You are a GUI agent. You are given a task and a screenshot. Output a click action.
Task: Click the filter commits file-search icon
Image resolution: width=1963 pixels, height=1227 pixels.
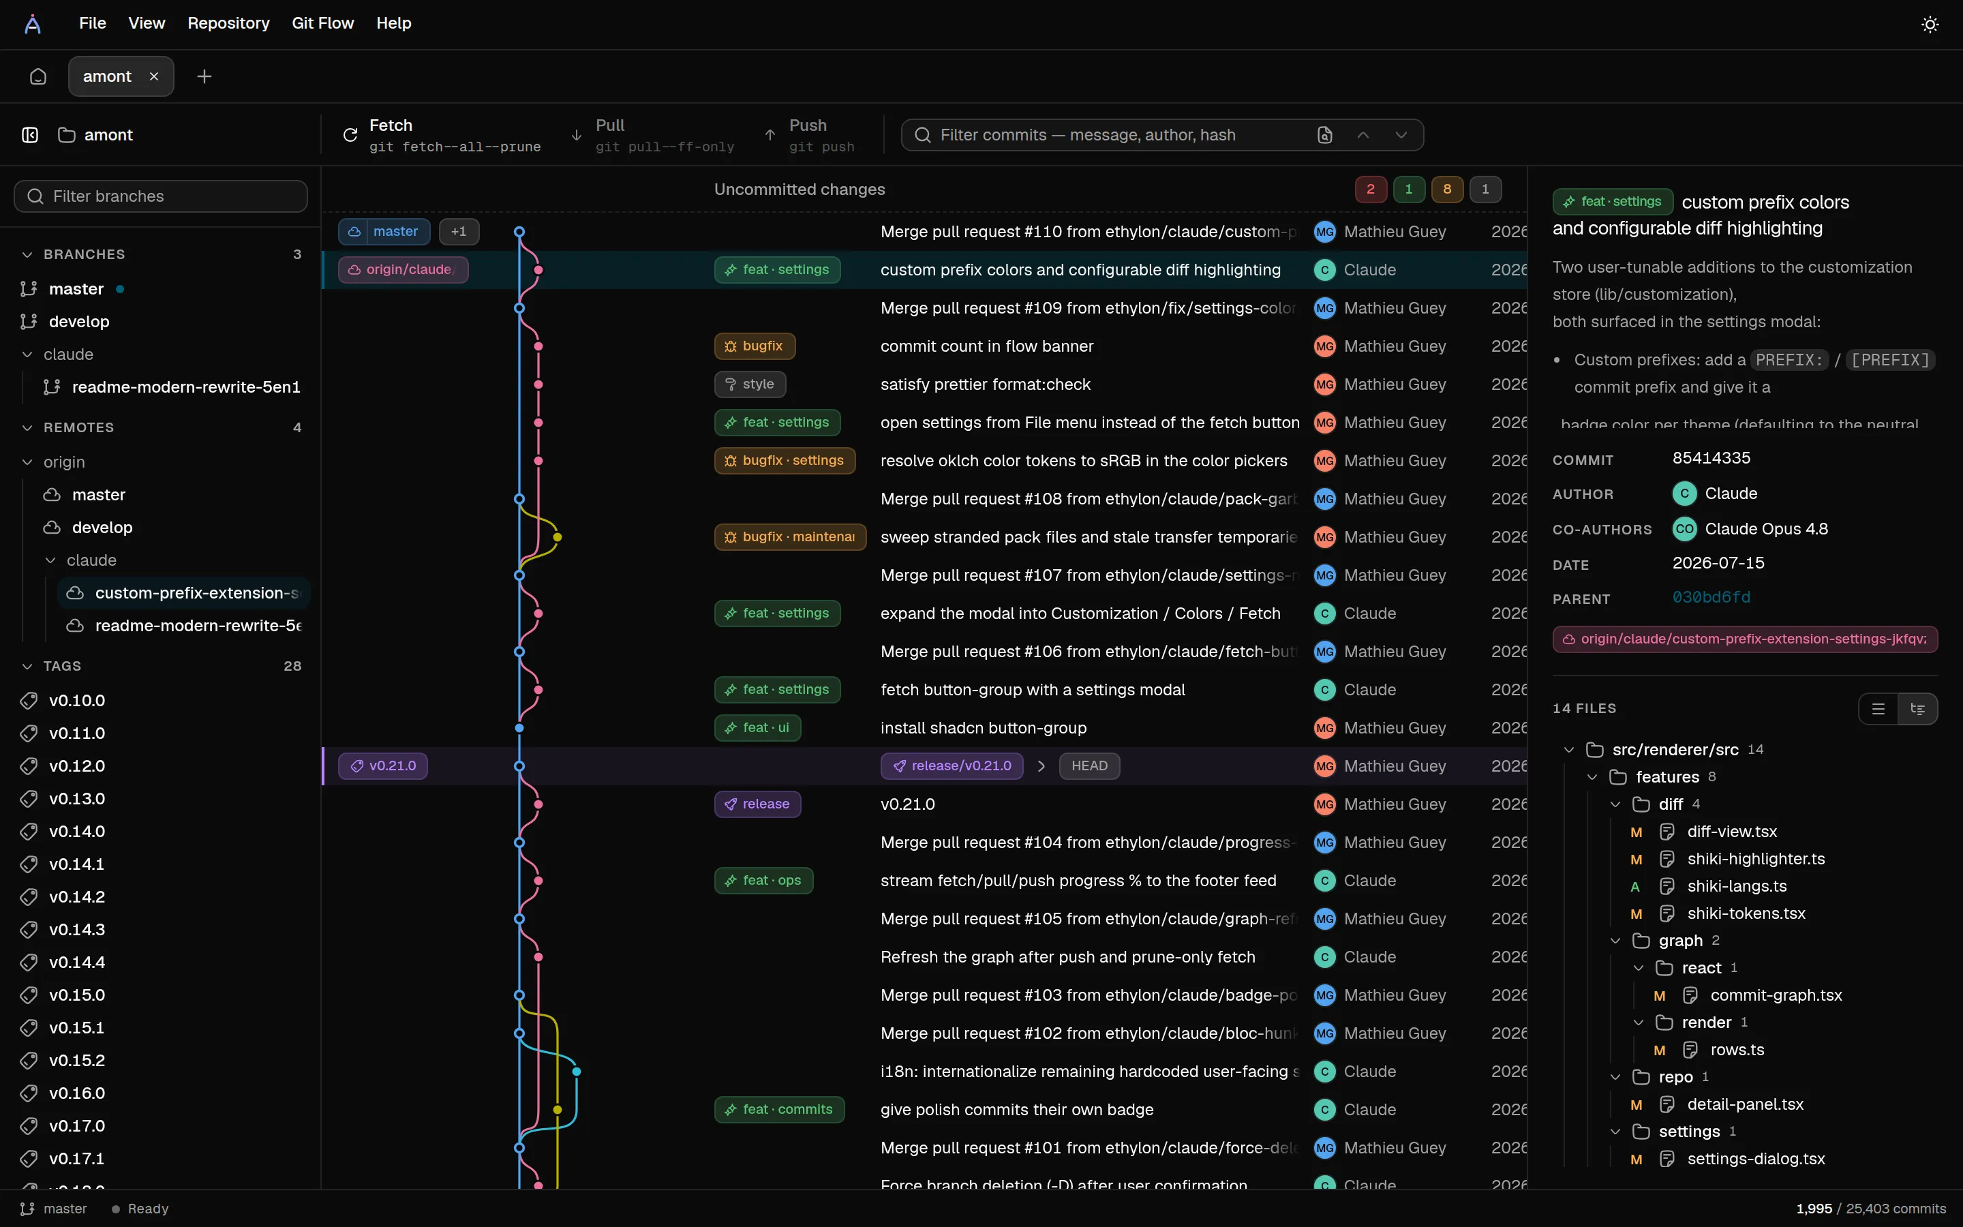click(1324, 135)
